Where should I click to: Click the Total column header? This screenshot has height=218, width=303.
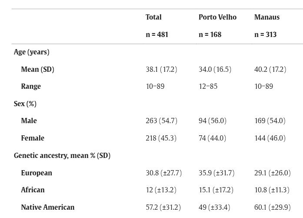pyautogui.click(x=153, y=17)
